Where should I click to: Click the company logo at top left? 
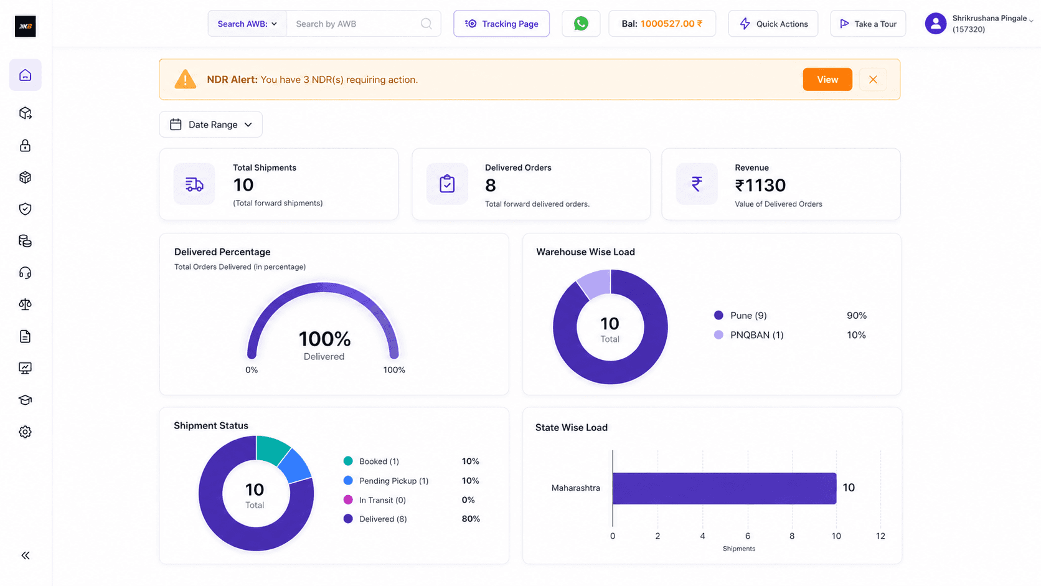click(25, 26)
